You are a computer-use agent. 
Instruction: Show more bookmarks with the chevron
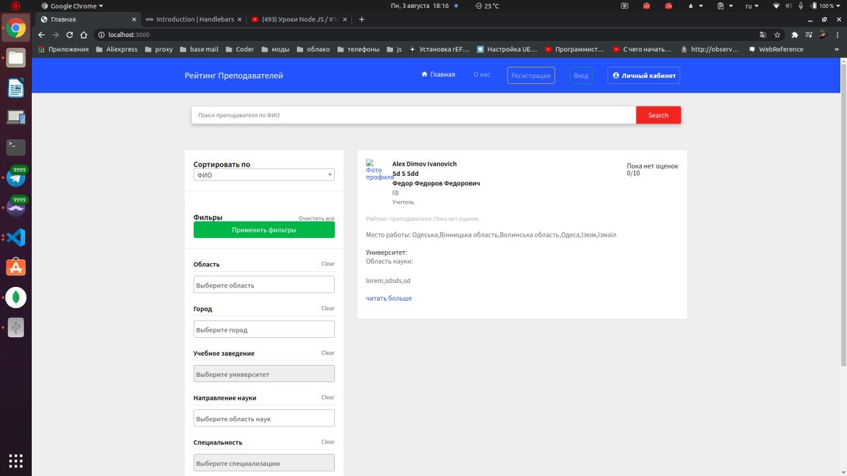(x=837, y=49)
